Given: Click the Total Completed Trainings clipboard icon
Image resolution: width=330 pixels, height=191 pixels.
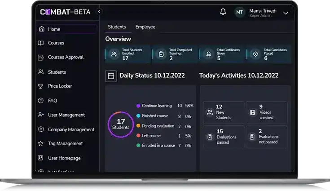Looking at the screenshot, I should (x=161, y=54).
